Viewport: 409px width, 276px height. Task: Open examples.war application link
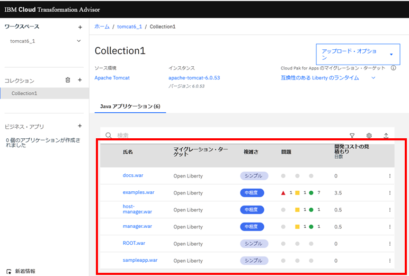138,192
